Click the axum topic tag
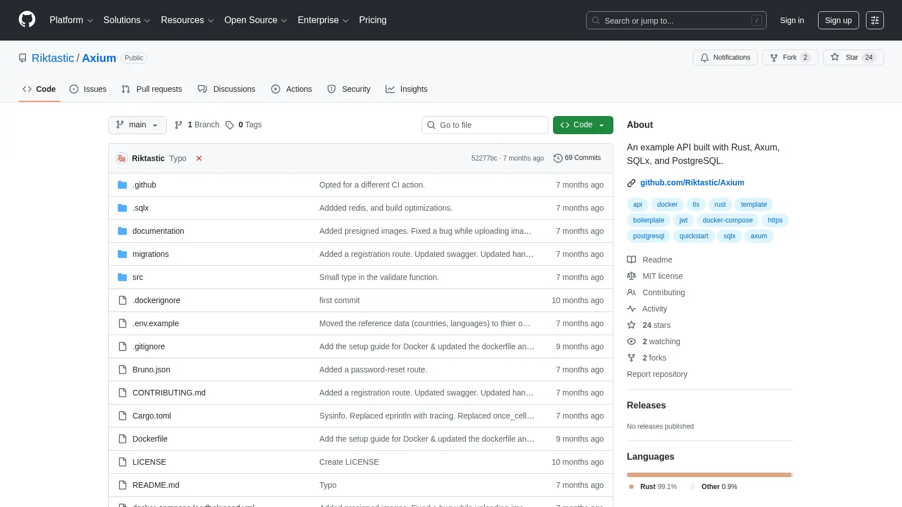 (759, 236)
